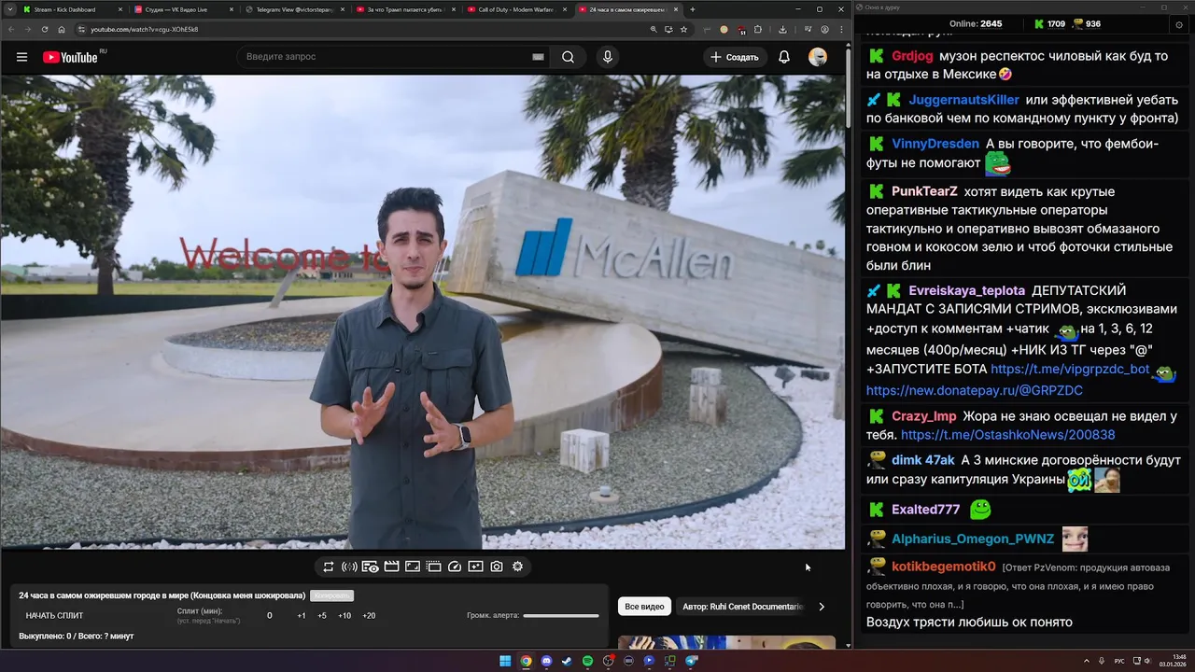Click НАЧАТЬ СПЛИТ
The image size is (1195, 672).
(54, 616)
